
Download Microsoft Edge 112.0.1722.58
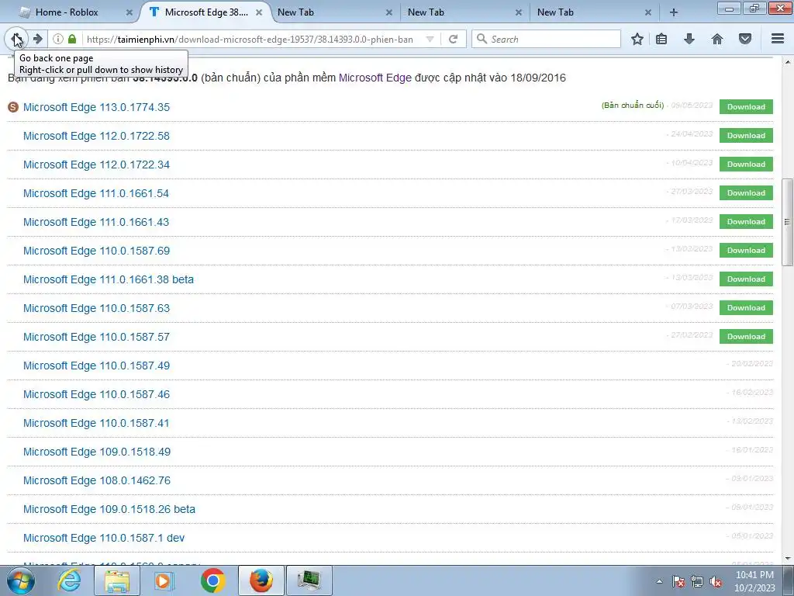[x=746, y=136]
